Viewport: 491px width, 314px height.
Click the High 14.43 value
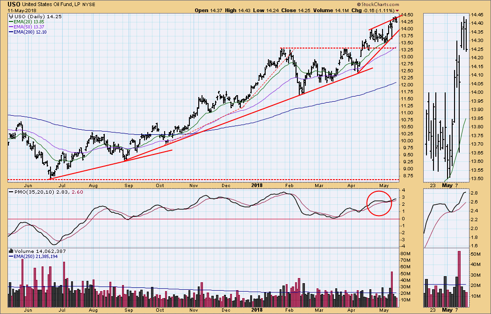(238, 10)
